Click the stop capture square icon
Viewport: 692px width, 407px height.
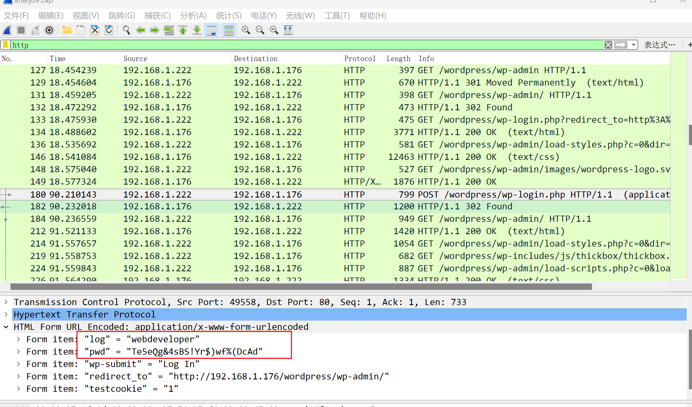21,30
